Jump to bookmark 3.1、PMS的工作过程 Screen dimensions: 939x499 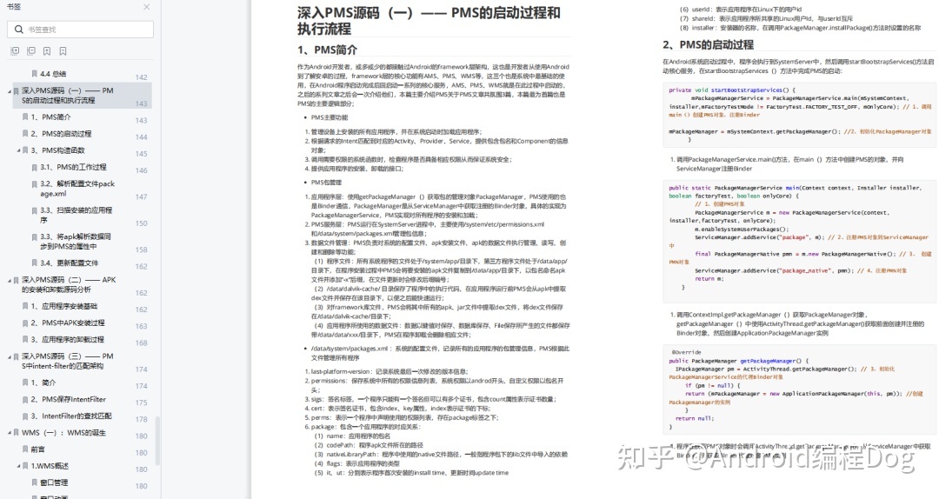tap(73, 167)
